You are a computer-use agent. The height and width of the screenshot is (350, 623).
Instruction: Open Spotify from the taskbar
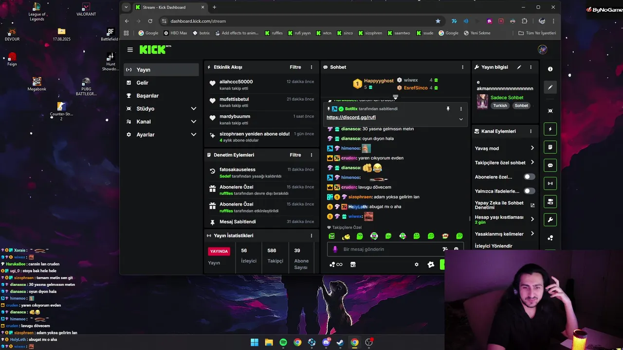283,342
